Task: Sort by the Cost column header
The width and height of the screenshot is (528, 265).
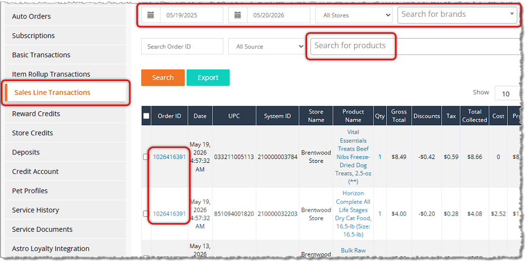Action: pyautogui.click(x=498, y=116)
